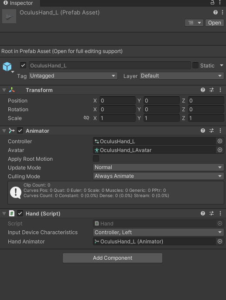This screenshot has height=300, width=226.
Task: Disable the Hand (Script) component checkbox
Action: click(x=20, y=213)
